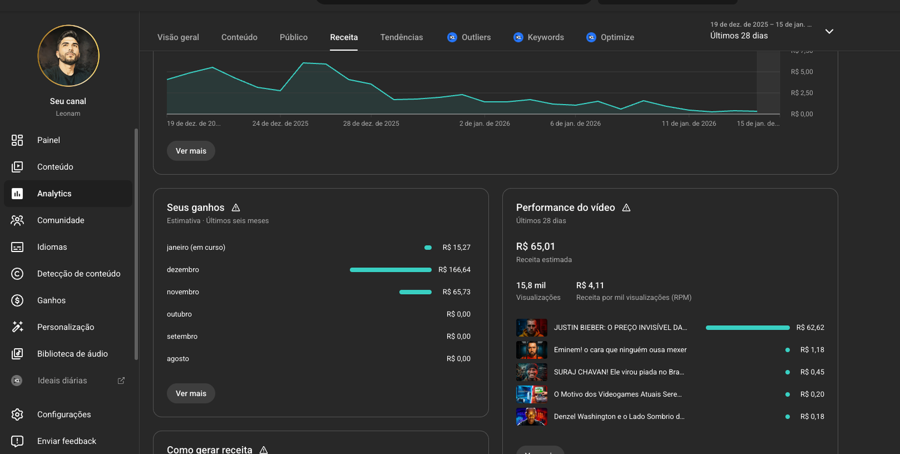Open Comunidade people icon in sidebar
Screen dimensions: 900x454
[17, 221]
